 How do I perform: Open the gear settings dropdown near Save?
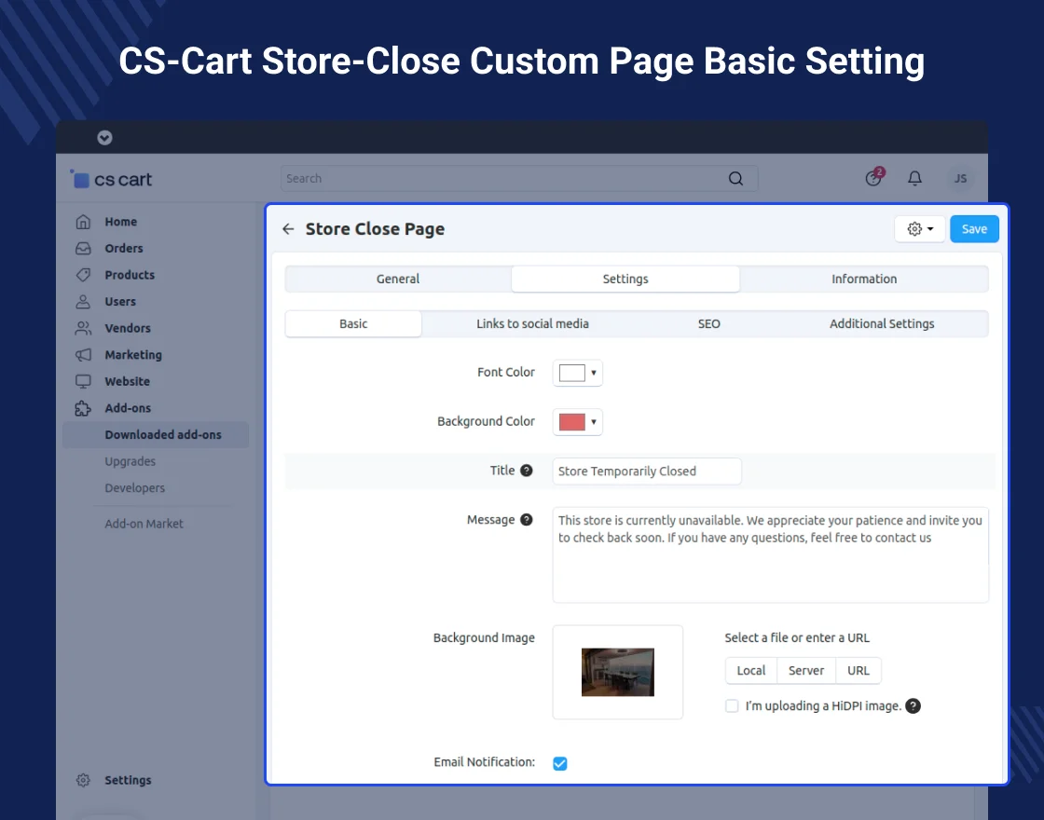pyautogui.click(x=919, y=229)
